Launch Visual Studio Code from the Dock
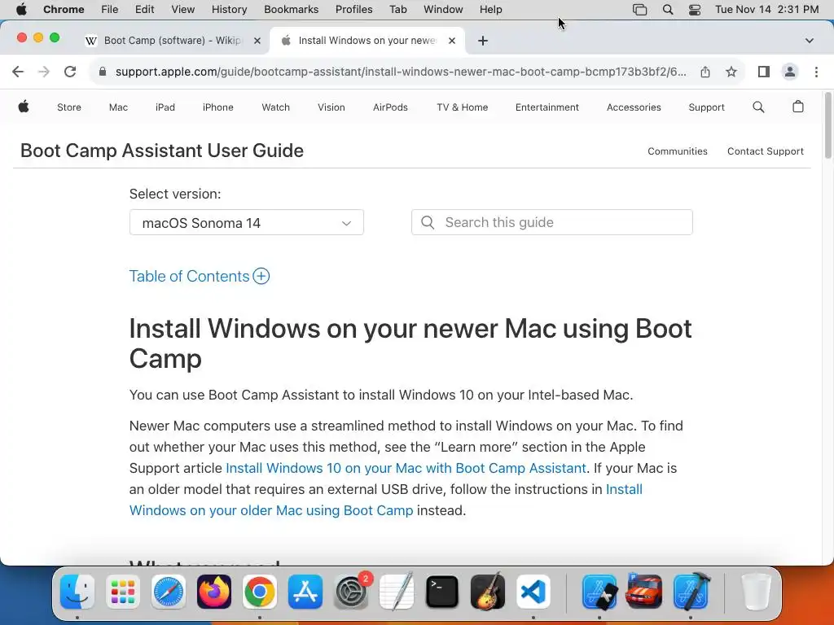 point(533,592)
